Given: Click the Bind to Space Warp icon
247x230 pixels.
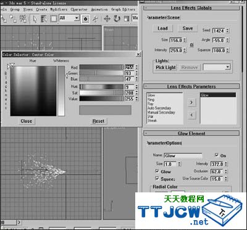Looking at the screenshot, I should point(23,19).
